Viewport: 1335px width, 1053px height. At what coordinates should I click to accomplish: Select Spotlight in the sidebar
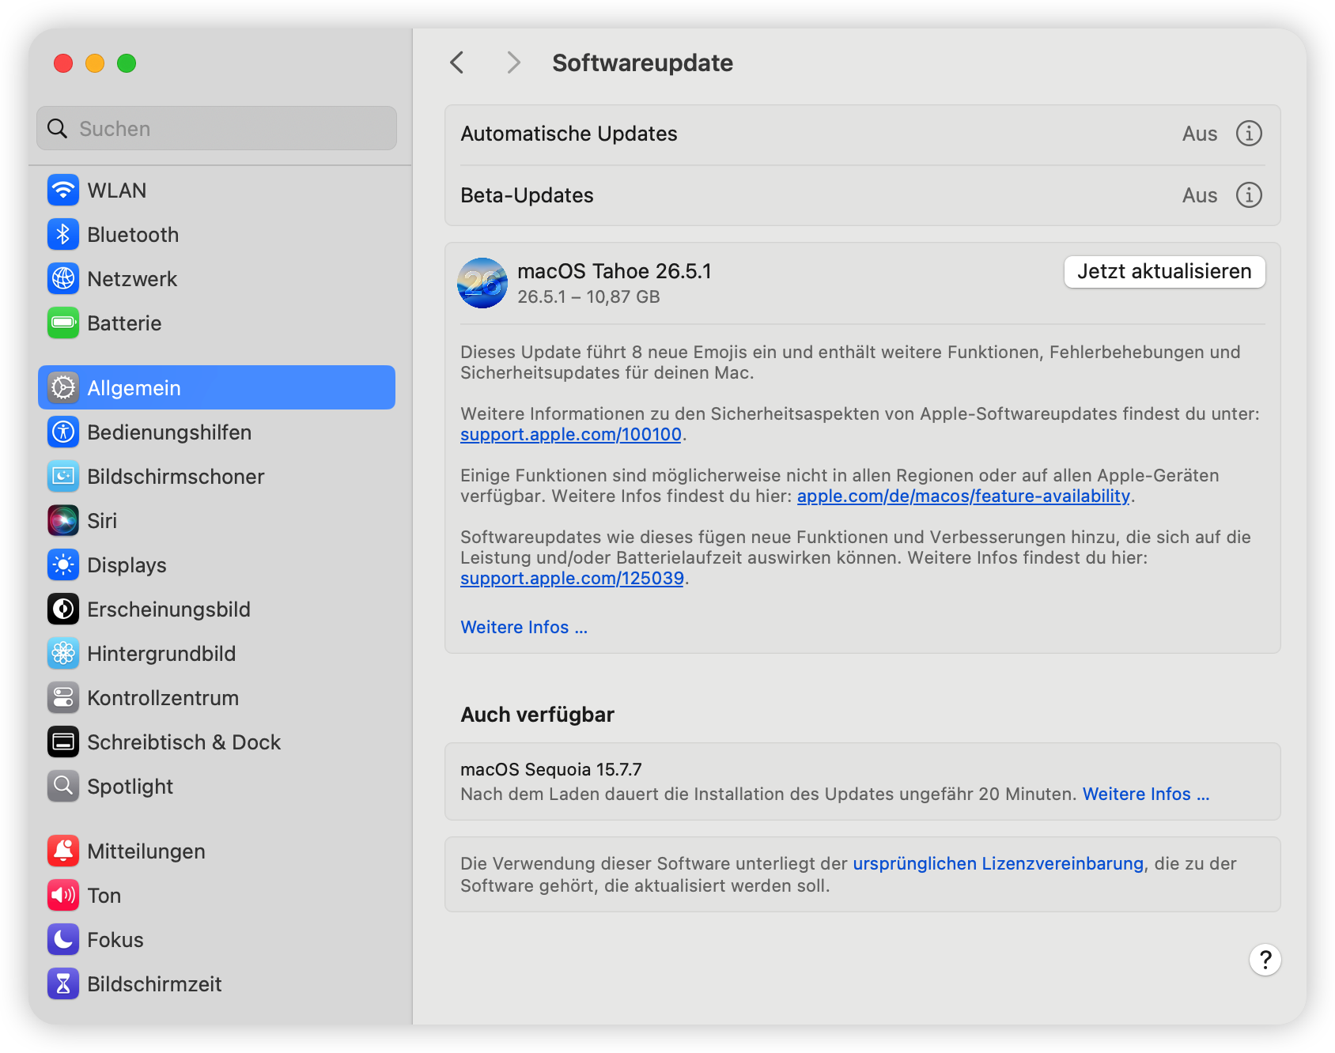click(130, 787)
